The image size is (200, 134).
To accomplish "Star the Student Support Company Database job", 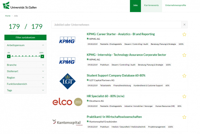I will [x=184, y=76].
